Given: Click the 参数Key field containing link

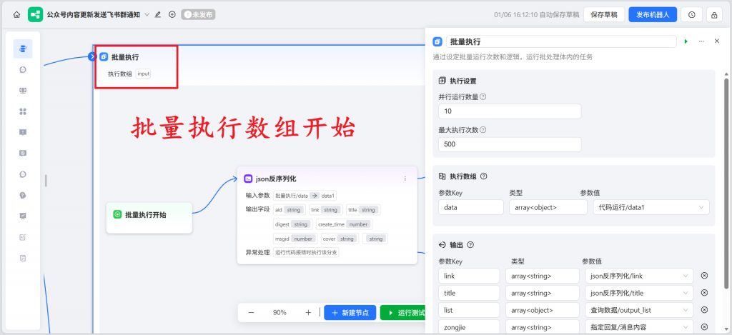Looking at the screenshot, I should (x=469, y=276).
